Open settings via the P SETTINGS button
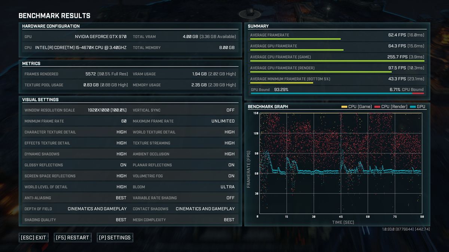This screenshot has width=449, height=252. 115,237
